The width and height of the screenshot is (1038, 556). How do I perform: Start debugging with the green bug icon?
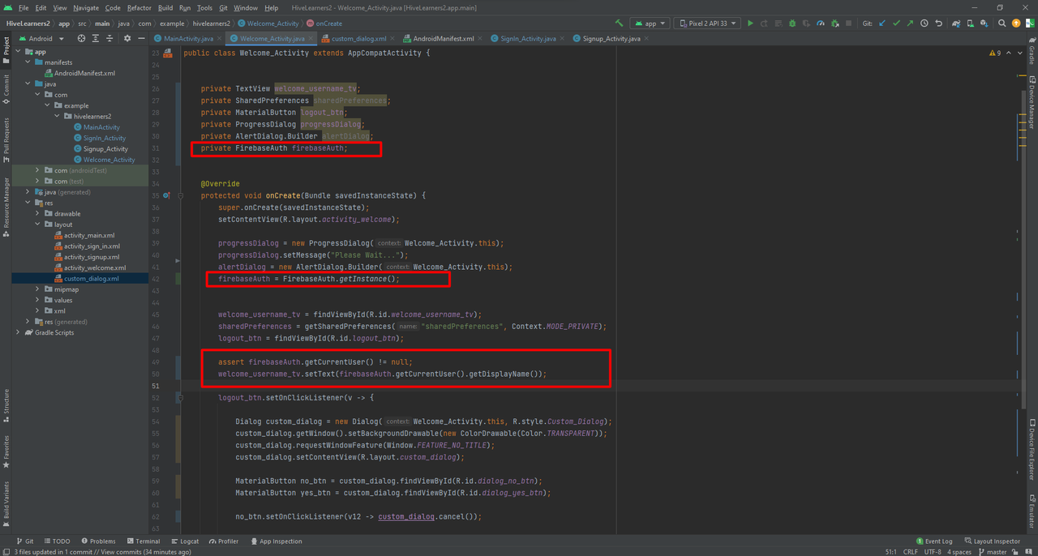tap(792, 24)
